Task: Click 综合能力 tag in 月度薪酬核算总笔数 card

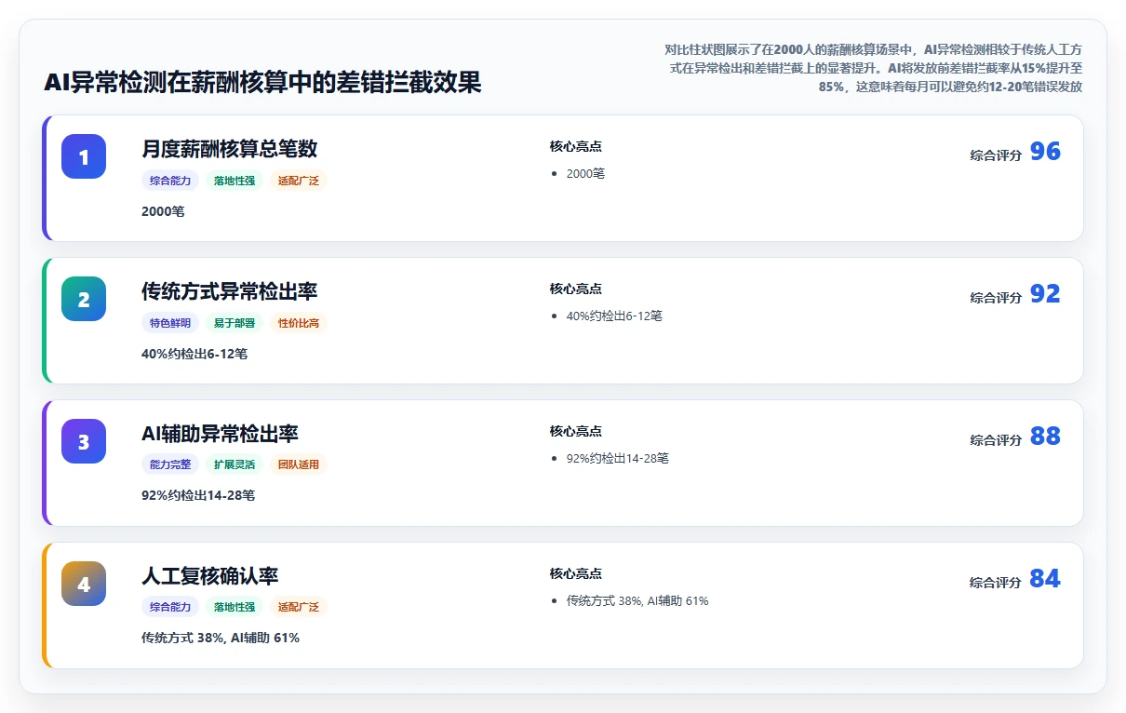Action: click(x=170, y=181)
